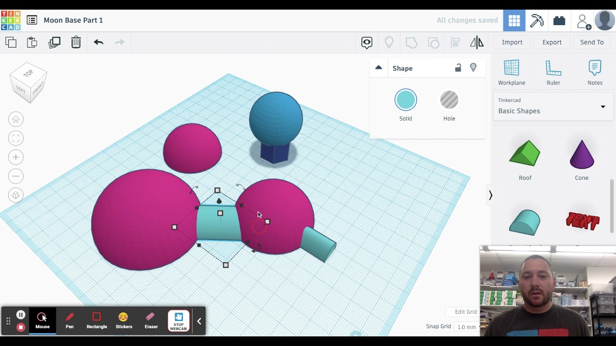Viewport: 616px width, 346px height.
Task: Set shape to Hole
Action: 449,100
